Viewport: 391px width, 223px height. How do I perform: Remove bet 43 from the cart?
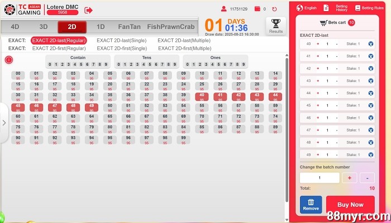(x=371, y=81)
